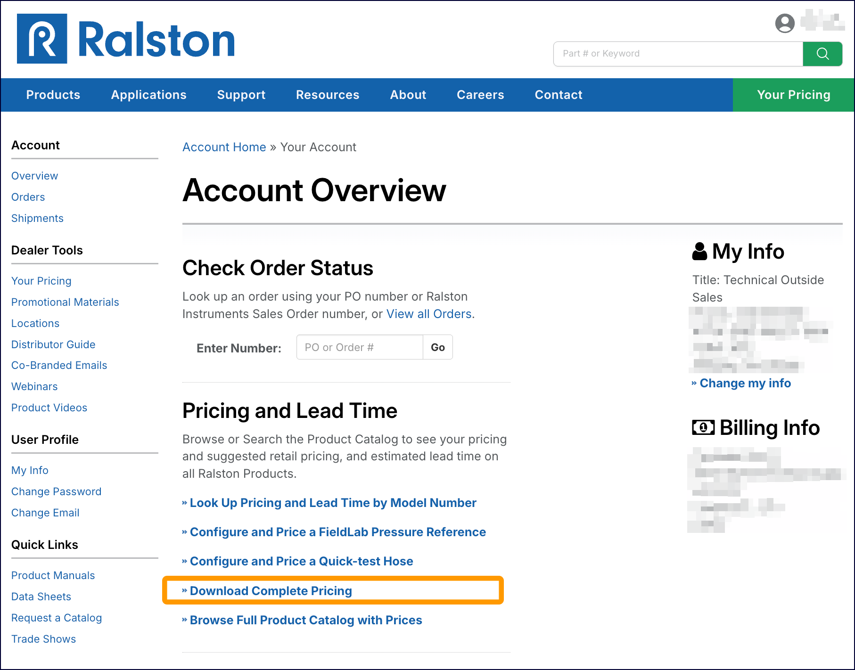
Task: Click the green search magnifier button
Action: tap(822, 54)
